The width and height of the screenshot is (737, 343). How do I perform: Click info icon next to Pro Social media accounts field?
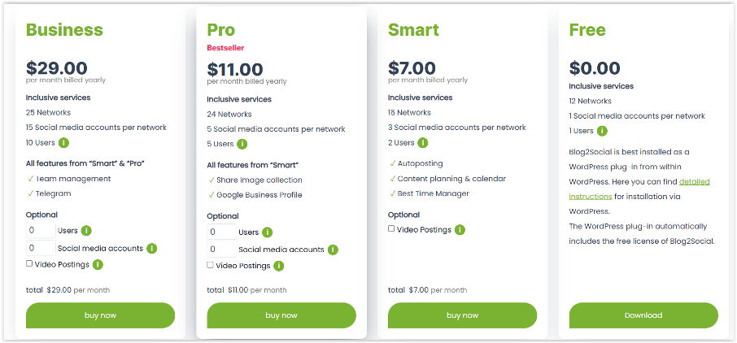click(x=333, y=250)
